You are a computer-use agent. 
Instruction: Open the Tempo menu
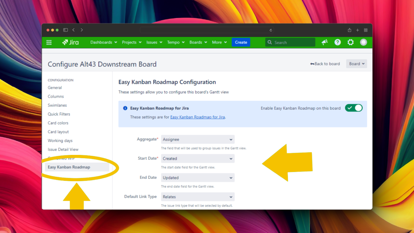[x=175, y=42]
